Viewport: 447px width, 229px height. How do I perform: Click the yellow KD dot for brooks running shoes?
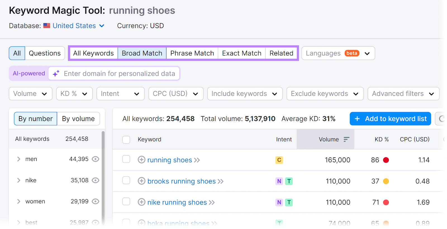386,181
